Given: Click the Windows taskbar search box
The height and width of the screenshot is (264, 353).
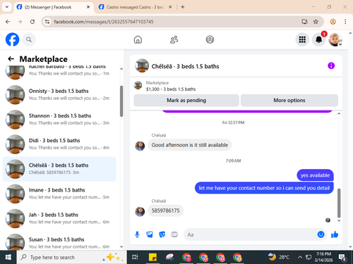Looking at the screenshot, I should click(72, 258).
